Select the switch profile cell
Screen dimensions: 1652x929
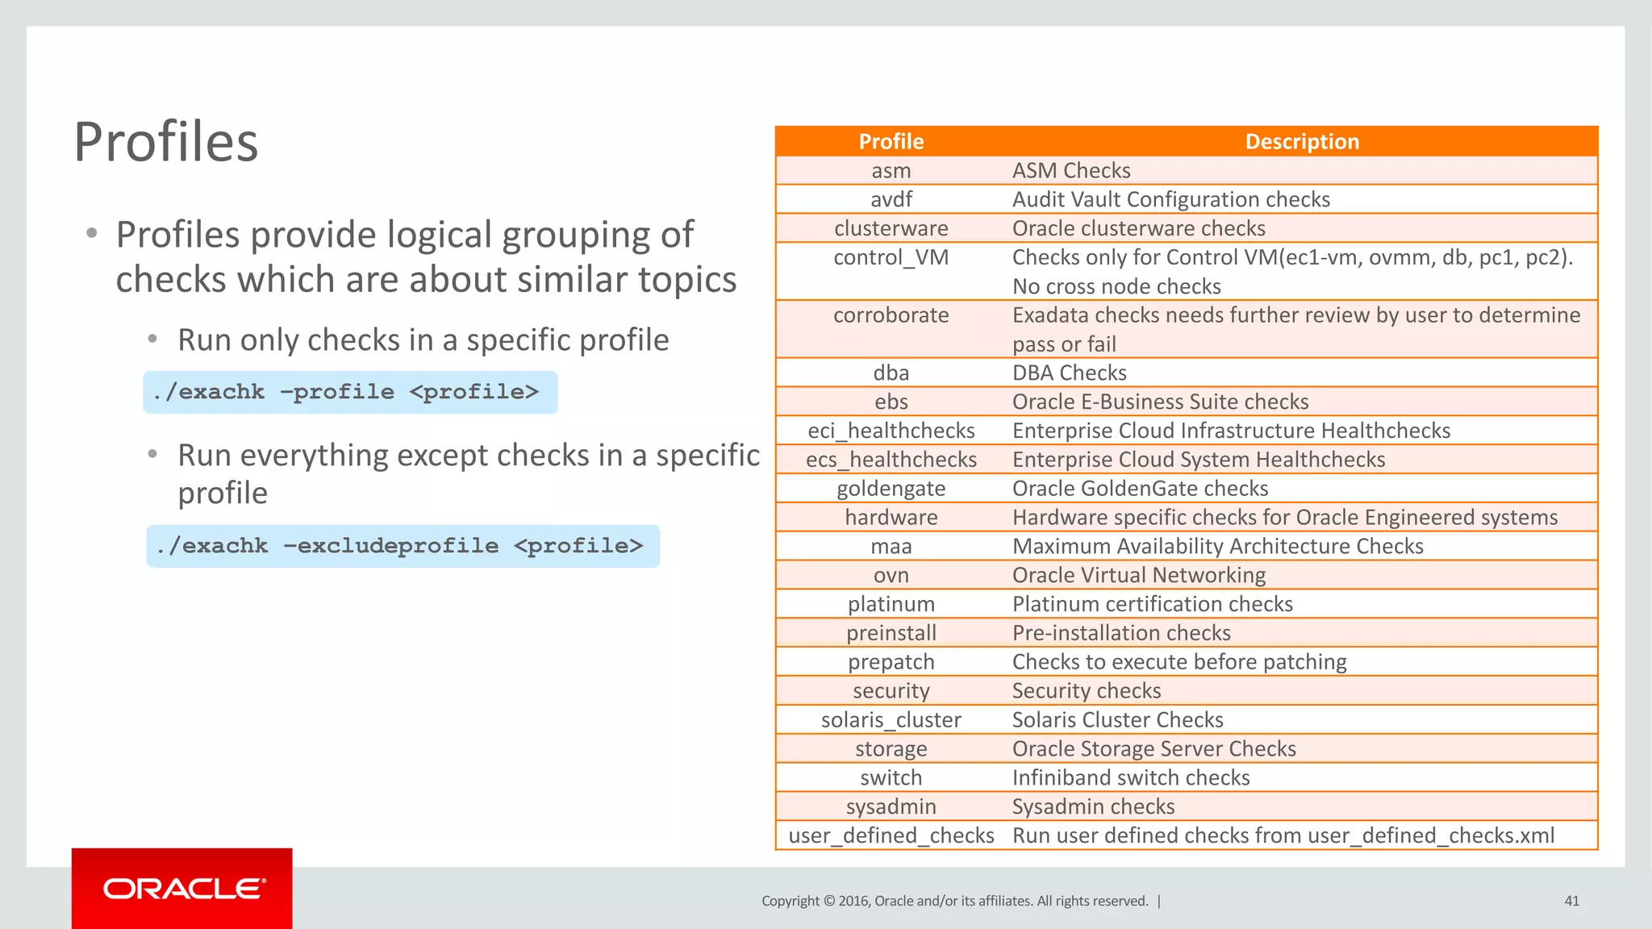pyautogui.click(x=891, y=777)
